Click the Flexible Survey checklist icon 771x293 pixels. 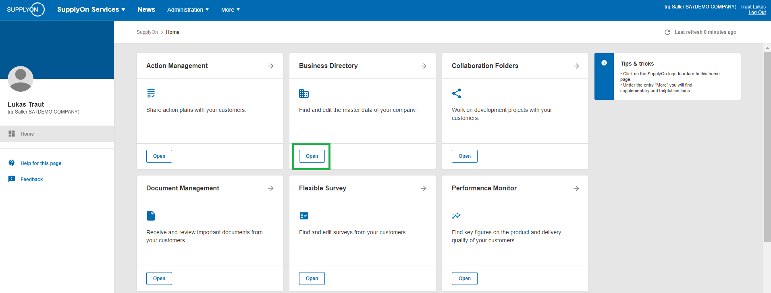click(304, 216)
